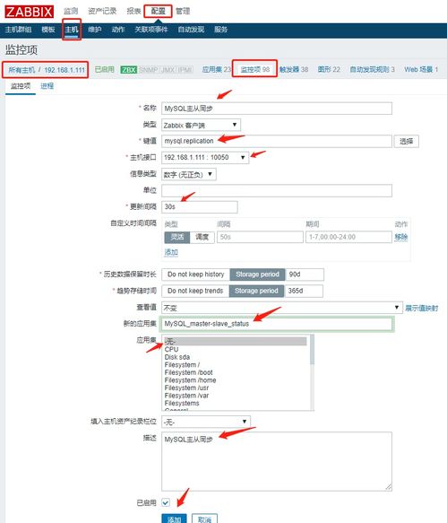Switch to the 监控项 form tab
447x523 pixels.
pos(21,86)
